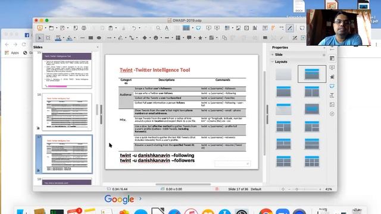
Task: Open the Open-file dropdown arrow
Action: coord(57,28)
